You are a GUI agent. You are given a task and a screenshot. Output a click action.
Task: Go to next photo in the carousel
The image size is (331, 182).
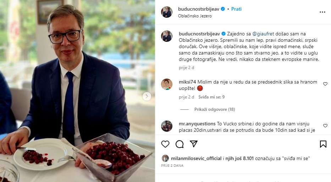tap(147, 96)
